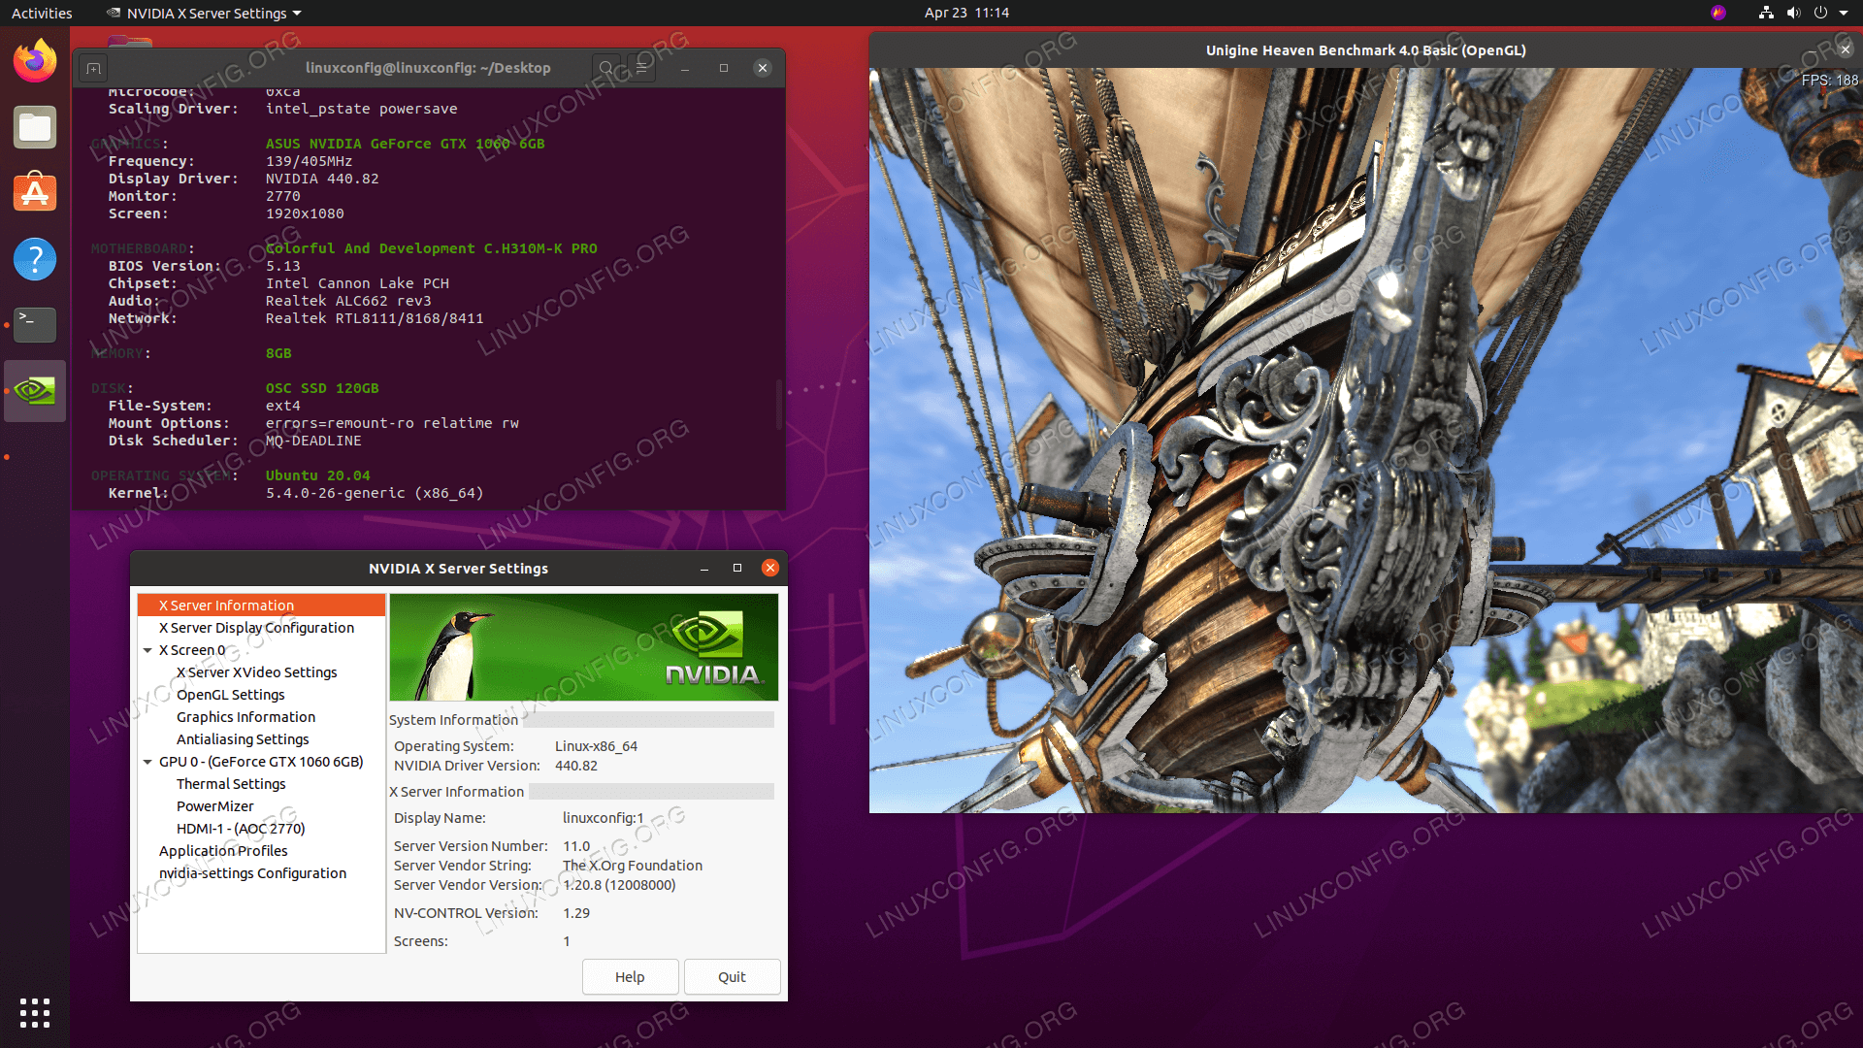The height and width of the screenshot is (1048, 1863).
Task: Click Activities in top bar
Action: pos(42,13)
